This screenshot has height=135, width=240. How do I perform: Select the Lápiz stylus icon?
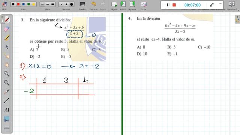[x=4, y=4]
